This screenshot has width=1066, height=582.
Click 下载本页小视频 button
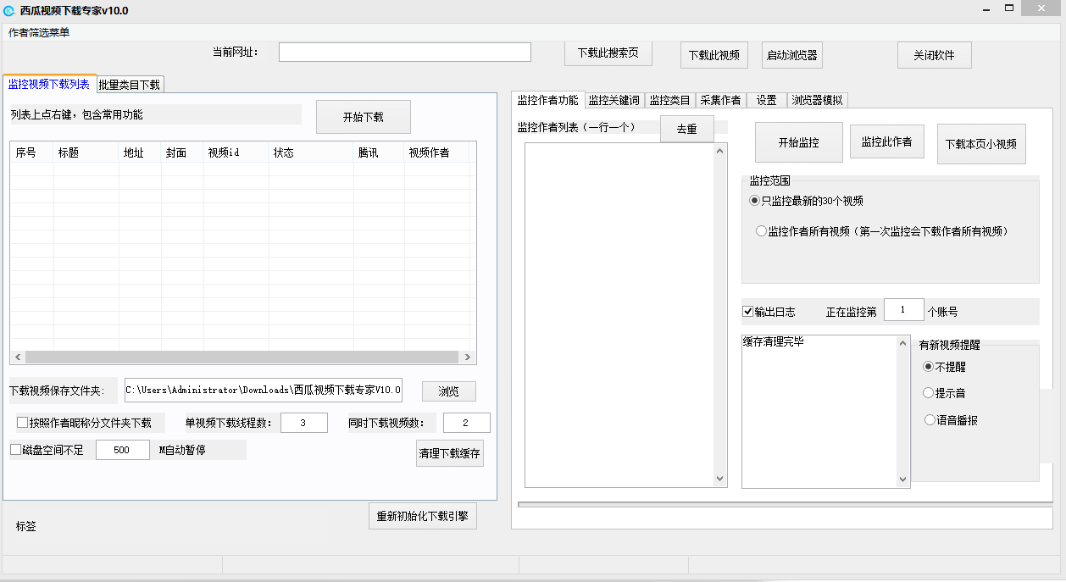(982, 144)
